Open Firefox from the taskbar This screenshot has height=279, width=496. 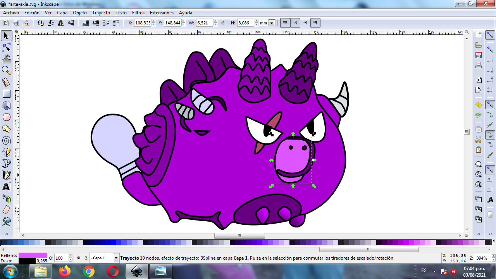(x=65, y=271)
